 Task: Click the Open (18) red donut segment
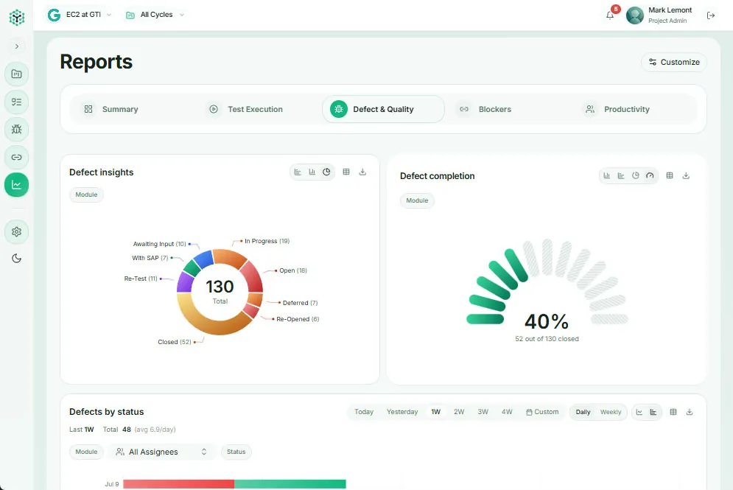(x=252, y=278)
